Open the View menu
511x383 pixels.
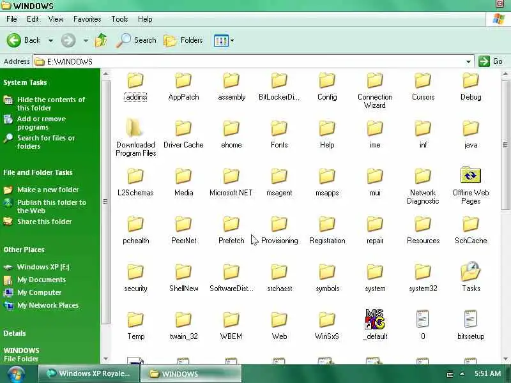(x=56, y=19)
